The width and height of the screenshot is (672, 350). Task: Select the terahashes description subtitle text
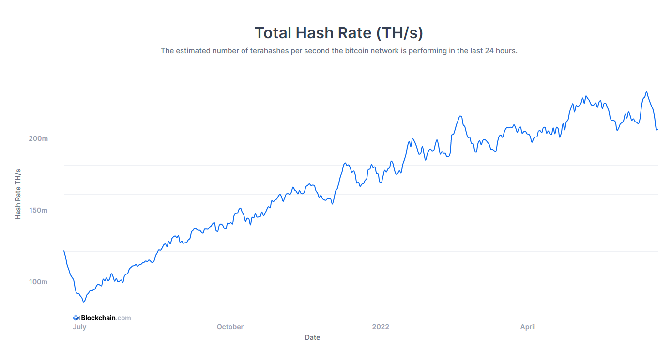[x=339, y=51]
